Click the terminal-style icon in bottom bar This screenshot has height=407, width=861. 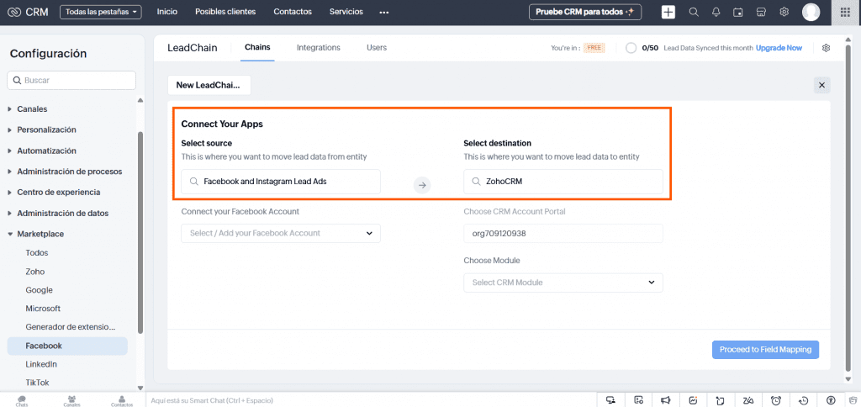[x=638, y=400]
